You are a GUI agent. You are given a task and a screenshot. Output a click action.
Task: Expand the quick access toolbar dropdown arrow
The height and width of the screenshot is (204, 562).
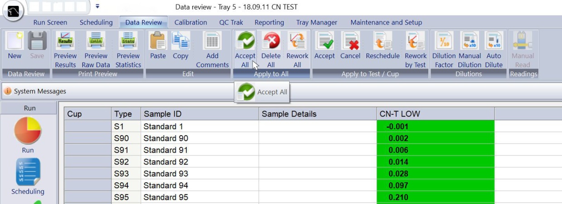(x=97, y=6)
